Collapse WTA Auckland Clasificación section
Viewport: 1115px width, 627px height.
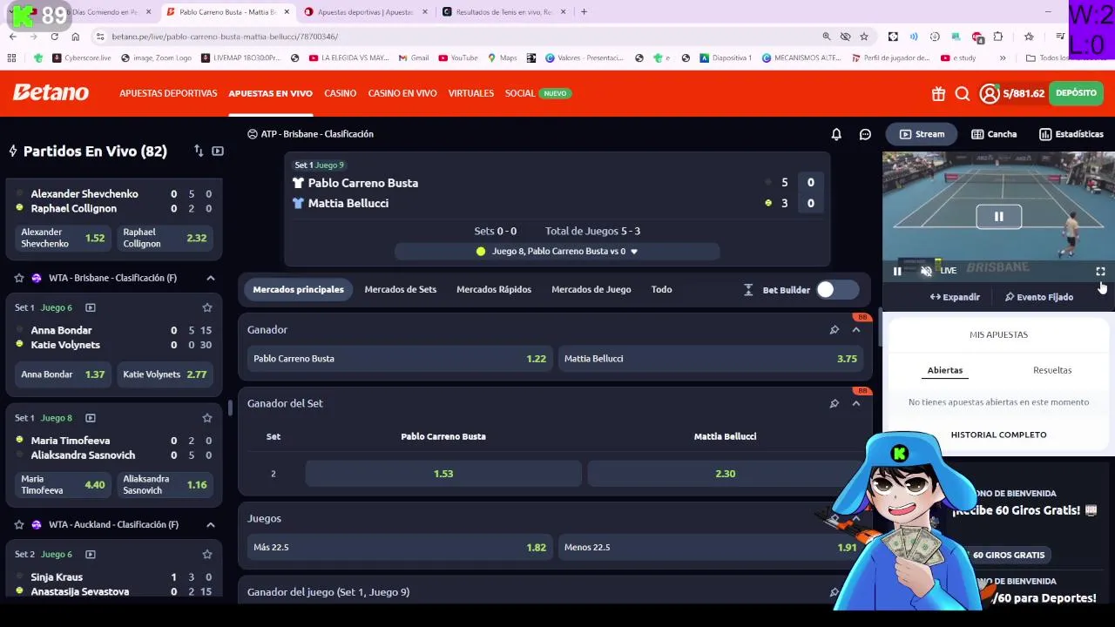click(211, 525)
